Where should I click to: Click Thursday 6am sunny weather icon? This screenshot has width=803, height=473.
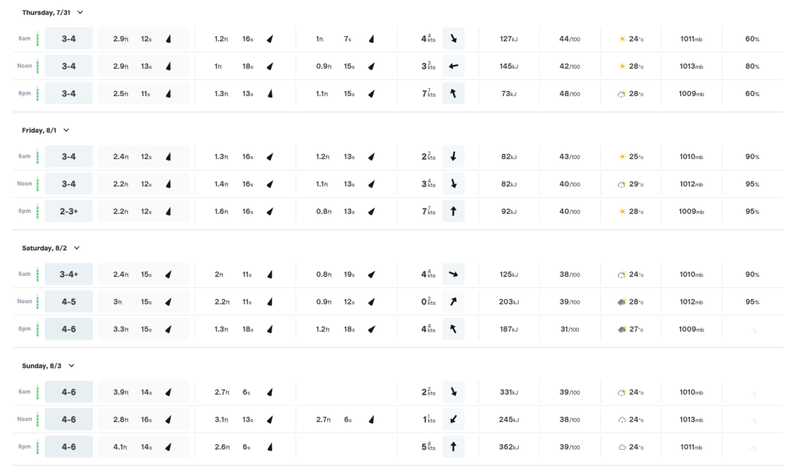[x=622, y=39]
